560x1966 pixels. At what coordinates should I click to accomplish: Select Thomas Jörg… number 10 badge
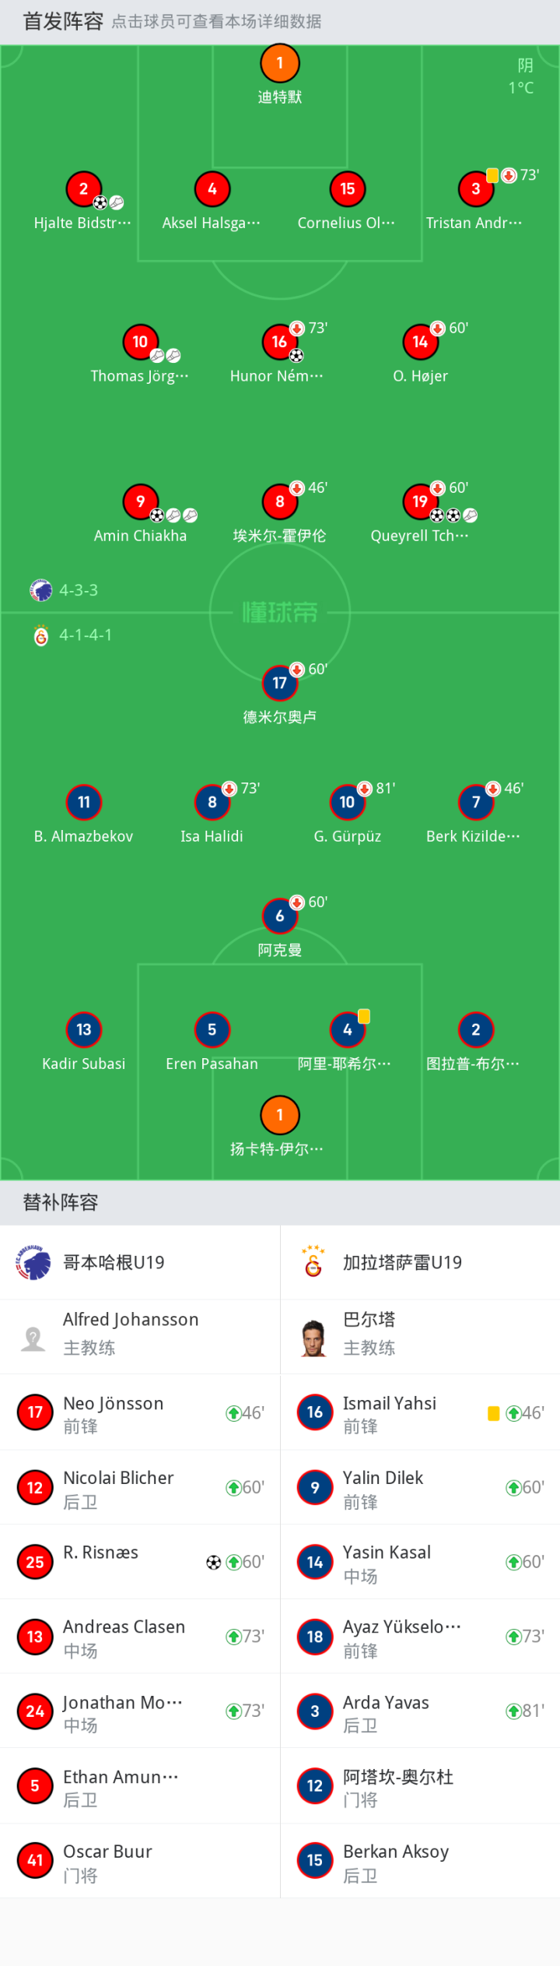pyautogui.click(x=140, y=341)
